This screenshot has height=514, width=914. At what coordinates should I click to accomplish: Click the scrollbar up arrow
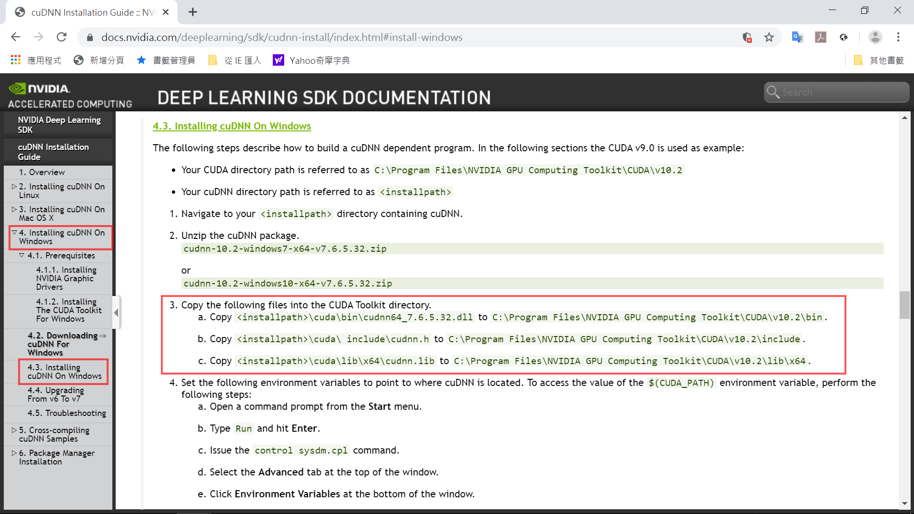tap(904, 117)
